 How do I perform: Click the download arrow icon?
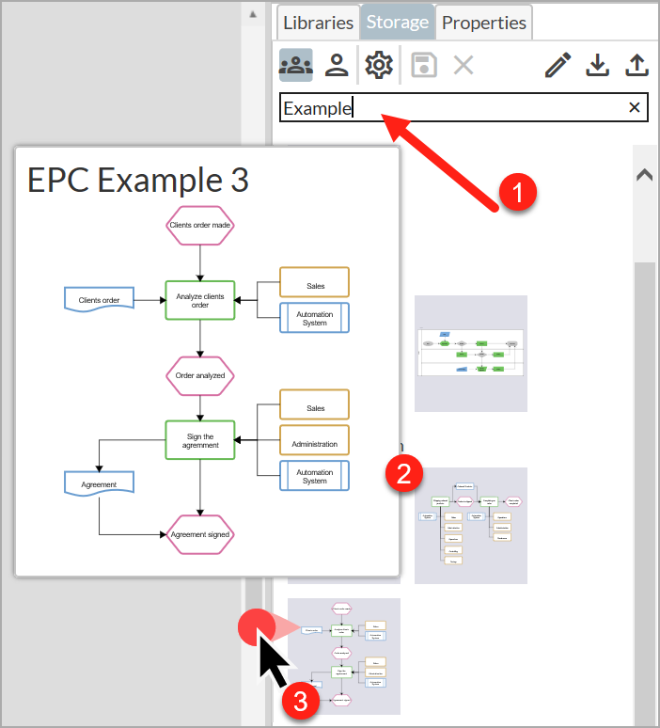click(597, 65)
